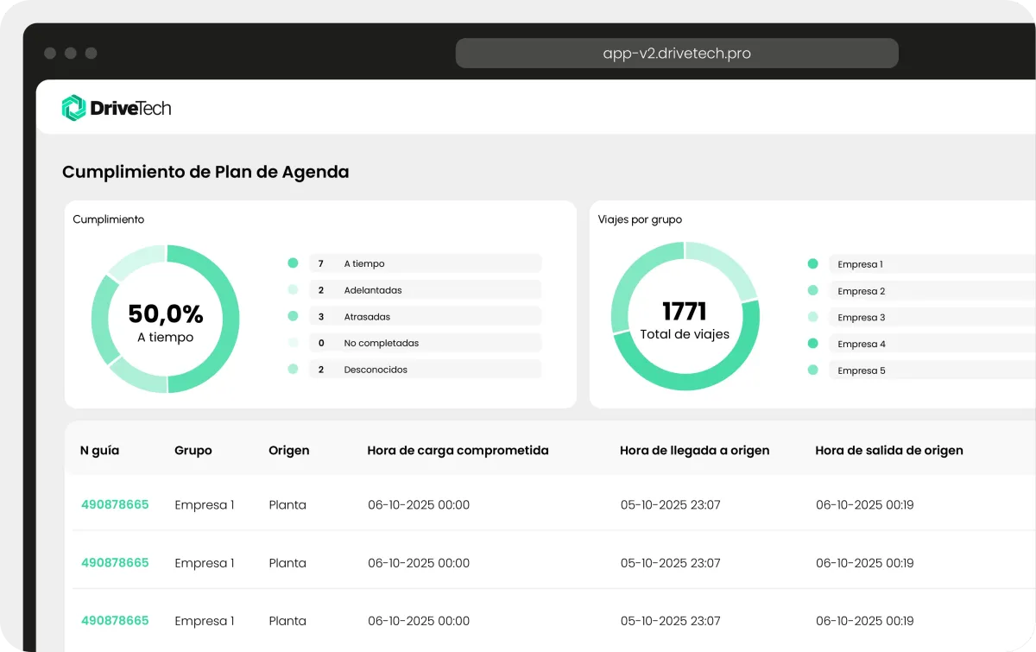The height and width of the screenshot is (652, 1036).
Task: Click the 50,0% A tiempo donut center
Action: (166, 321)
